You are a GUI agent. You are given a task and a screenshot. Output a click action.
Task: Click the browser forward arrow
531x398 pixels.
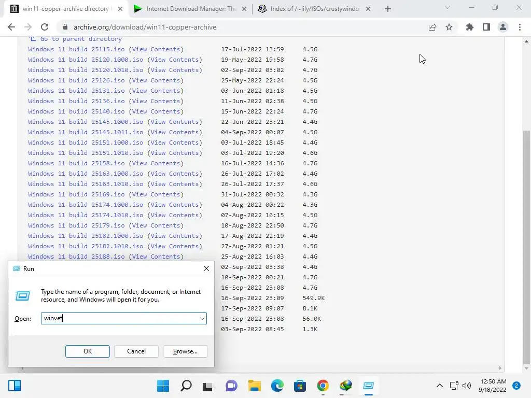click(28, 27)
